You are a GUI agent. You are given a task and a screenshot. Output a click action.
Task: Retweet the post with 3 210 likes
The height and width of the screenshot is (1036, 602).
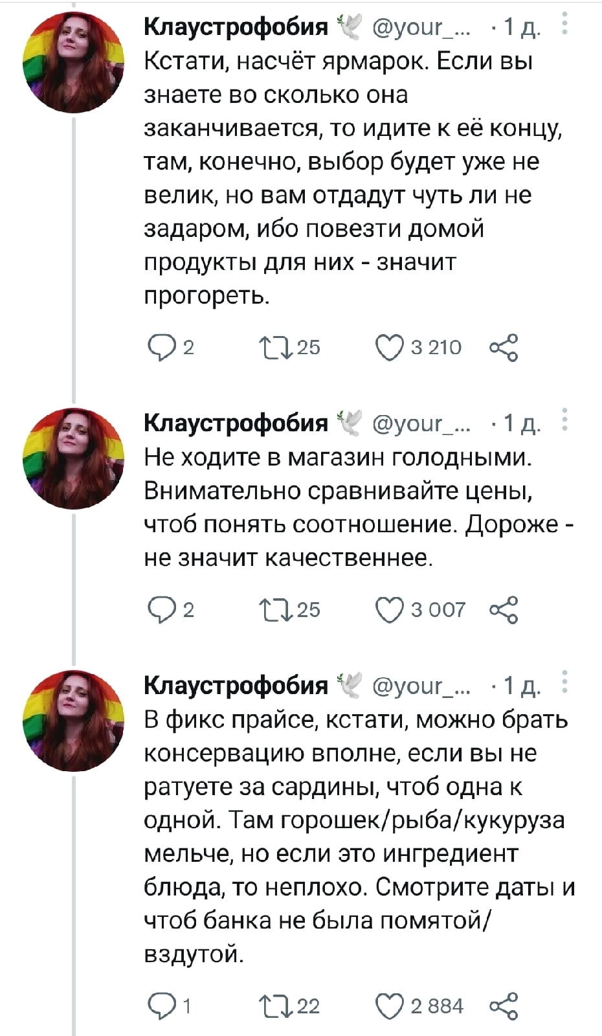point(269,348)
